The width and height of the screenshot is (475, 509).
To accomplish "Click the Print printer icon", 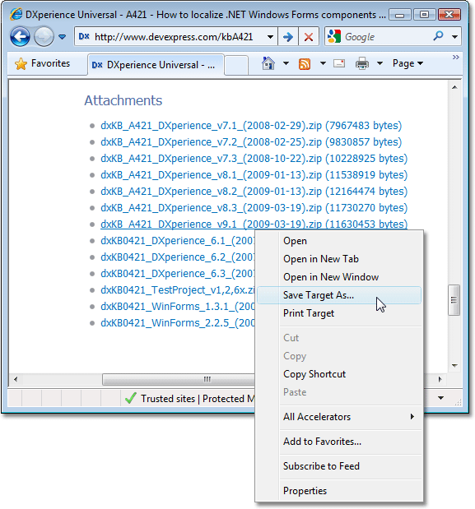I will point(362,63).
